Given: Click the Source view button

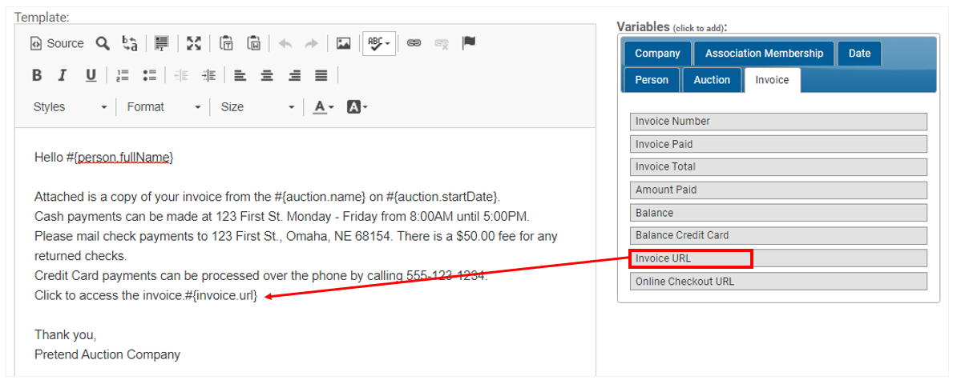Looking at the screenshot, I should pyautogui.click(x=57, y=43).
